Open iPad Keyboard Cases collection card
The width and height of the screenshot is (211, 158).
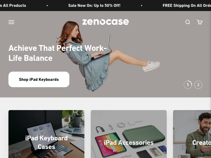(x=46, y=134)
